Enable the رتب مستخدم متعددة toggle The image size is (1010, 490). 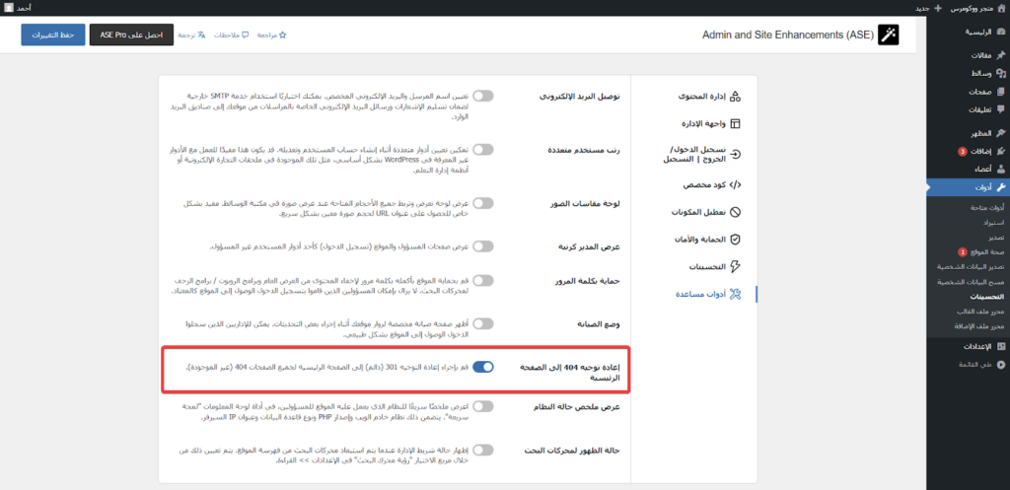pyautogui.click(x=483, y=150)
